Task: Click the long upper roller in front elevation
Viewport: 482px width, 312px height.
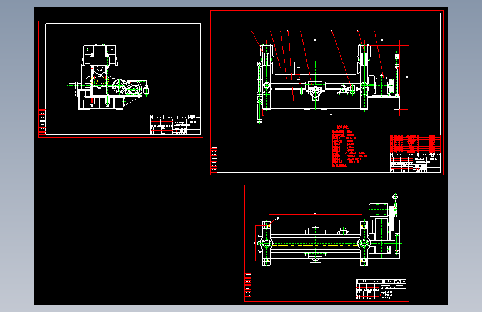Action: coord(316,68)
